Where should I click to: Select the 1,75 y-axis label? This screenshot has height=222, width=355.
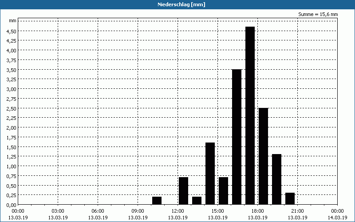tap(12, 138)
